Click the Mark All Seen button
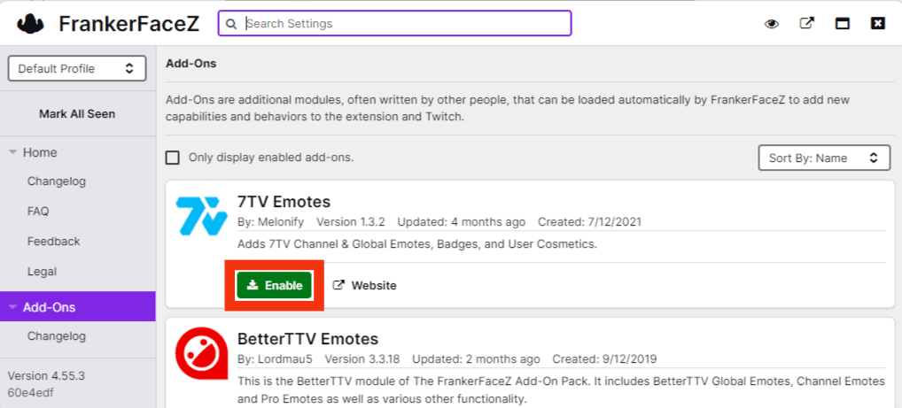This screenshot has height=408, width=902. [77, 114]
